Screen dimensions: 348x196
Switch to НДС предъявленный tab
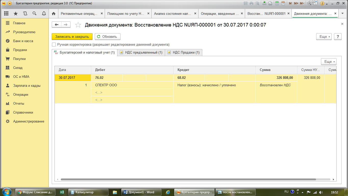141,53
